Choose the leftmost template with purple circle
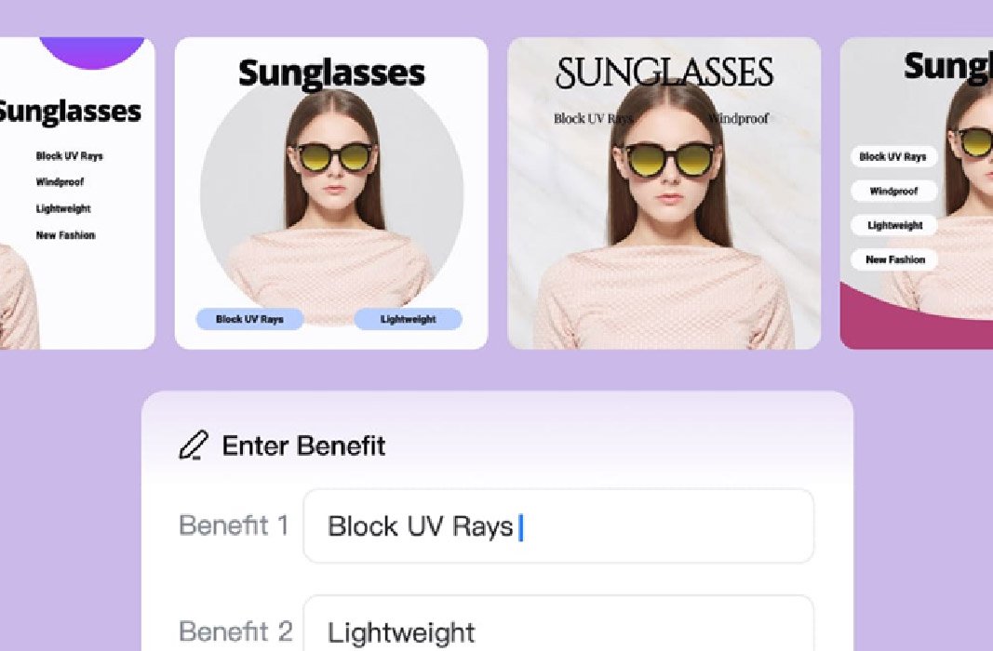Image resolution: width=993 pixels, height=651 pixels. [77, 193]
